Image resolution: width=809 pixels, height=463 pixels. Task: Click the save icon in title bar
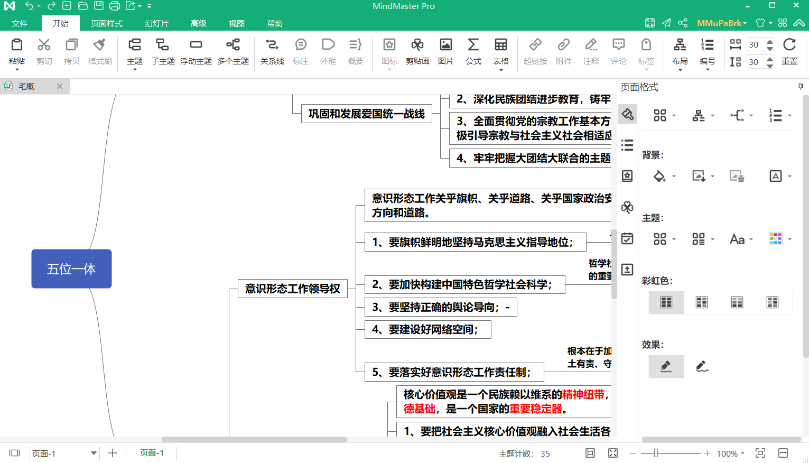pyautogui.click(x=99, y=6)
